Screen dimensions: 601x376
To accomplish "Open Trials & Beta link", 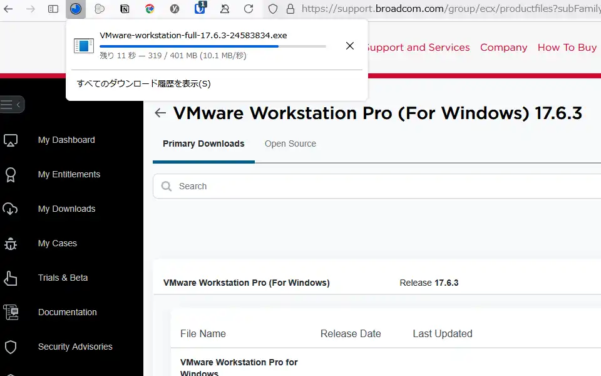I will click(x=63, y=278).
